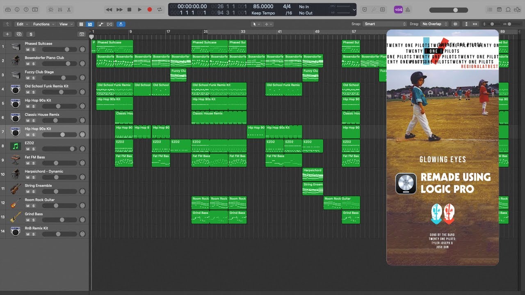Toggle the transport Solo button

tap(383, 9)
